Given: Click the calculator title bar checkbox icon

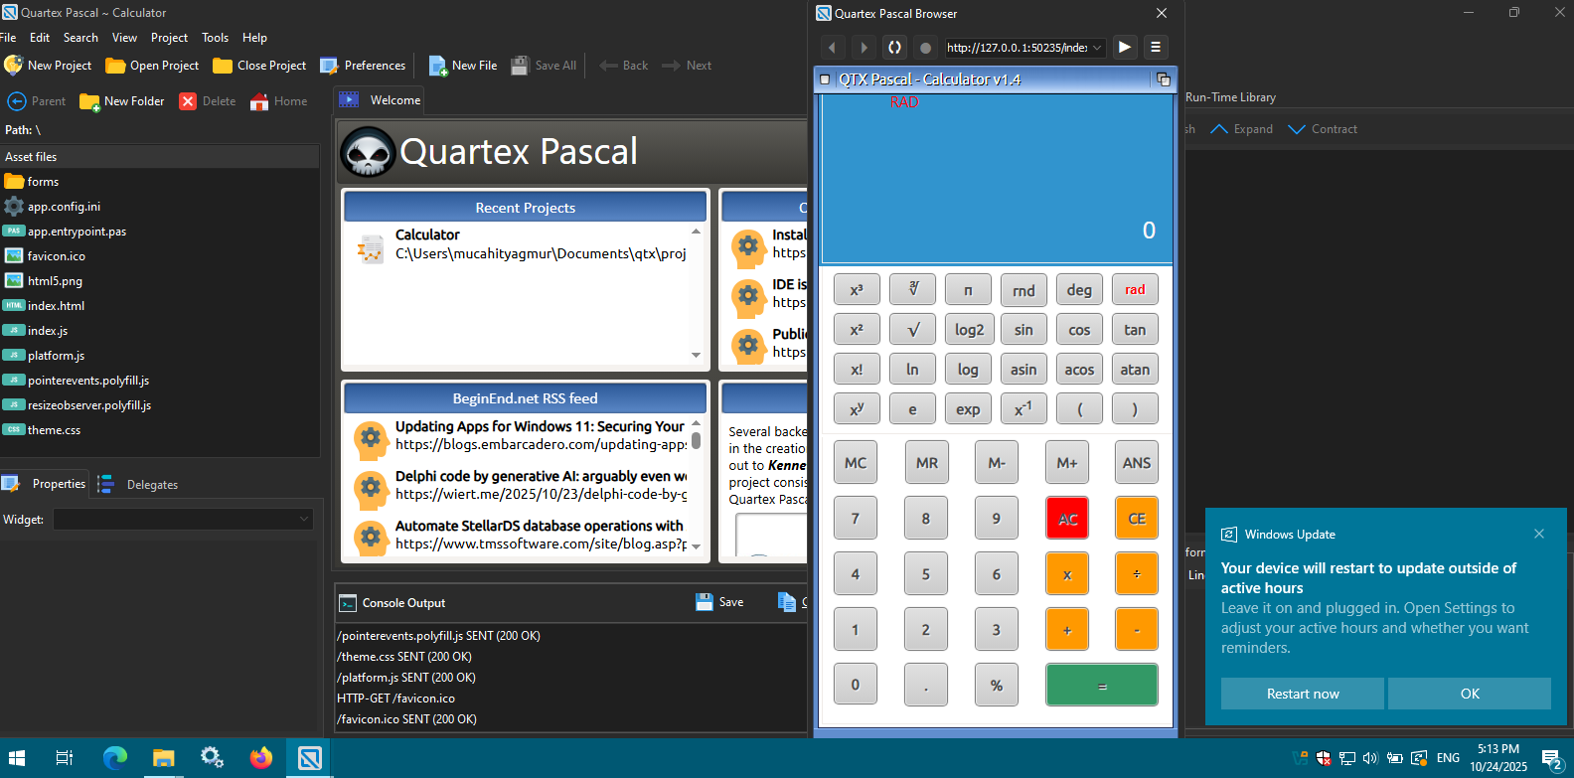Looking at the screenshot, I should (825, 79).
